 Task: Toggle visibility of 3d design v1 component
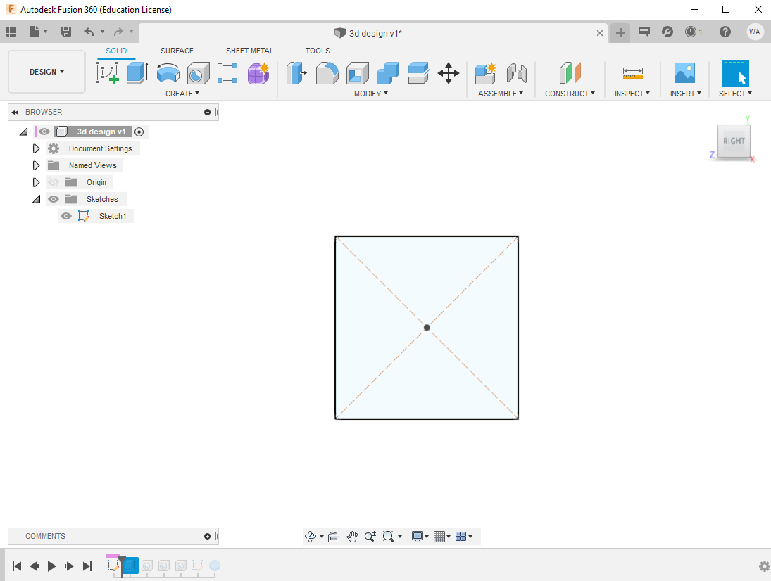click(x=44, y=132)
